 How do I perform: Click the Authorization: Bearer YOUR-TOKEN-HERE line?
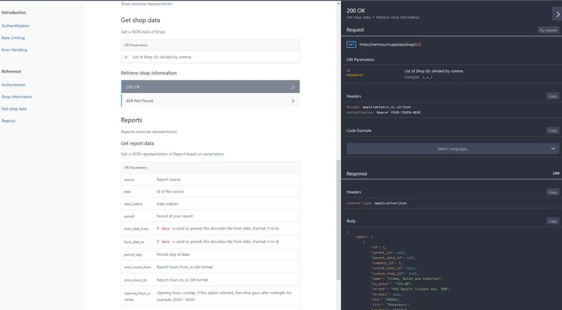[x=383, y=112]
